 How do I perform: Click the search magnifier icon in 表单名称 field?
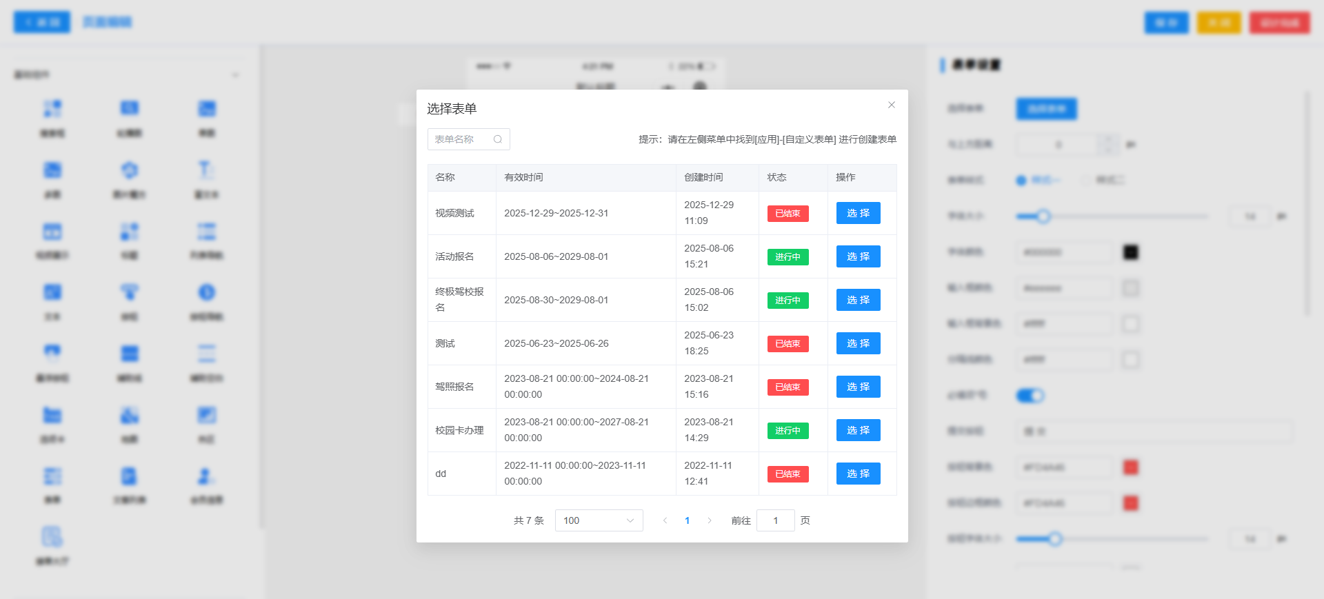pyautogui.click(x=497, y=139)
